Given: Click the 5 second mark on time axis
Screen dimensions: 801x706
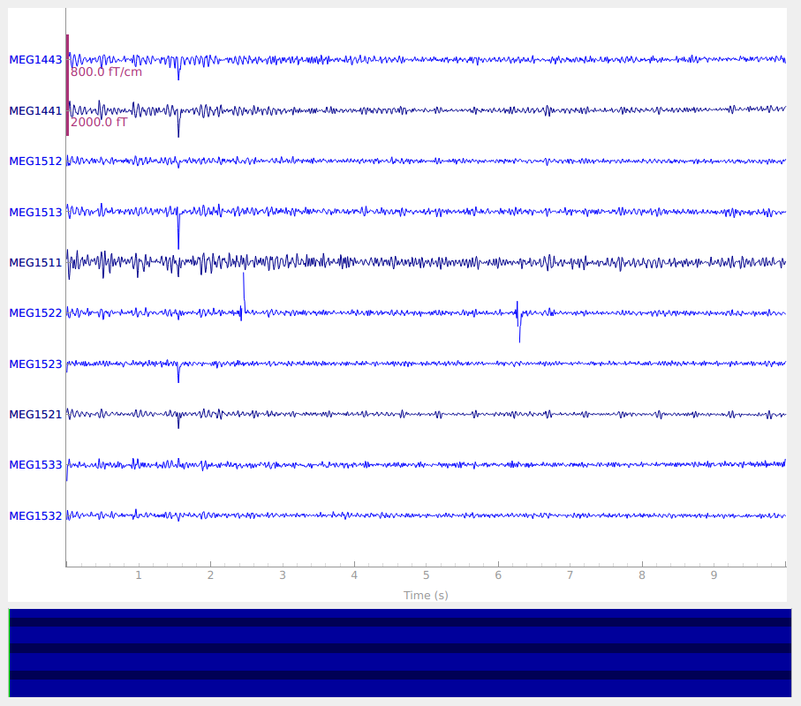Looking at the screenshot, I should click(426, 575).
